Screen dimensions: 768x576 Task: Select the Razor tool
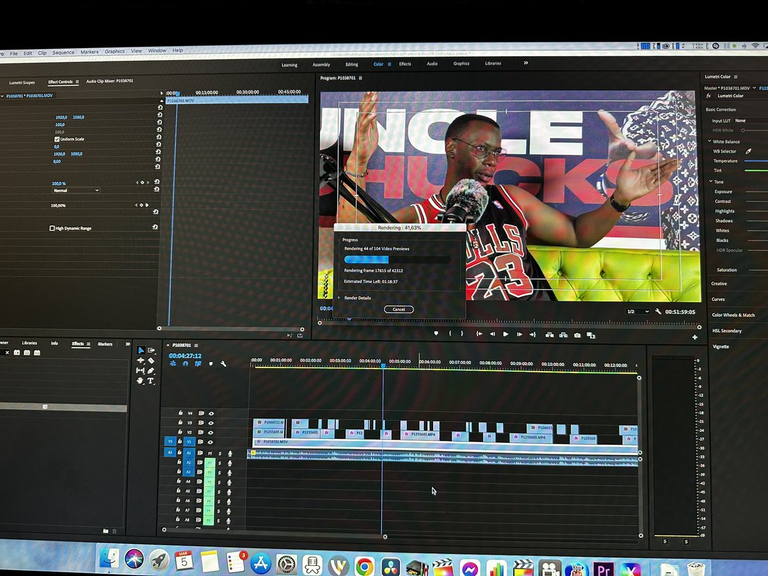click(152, 360)
